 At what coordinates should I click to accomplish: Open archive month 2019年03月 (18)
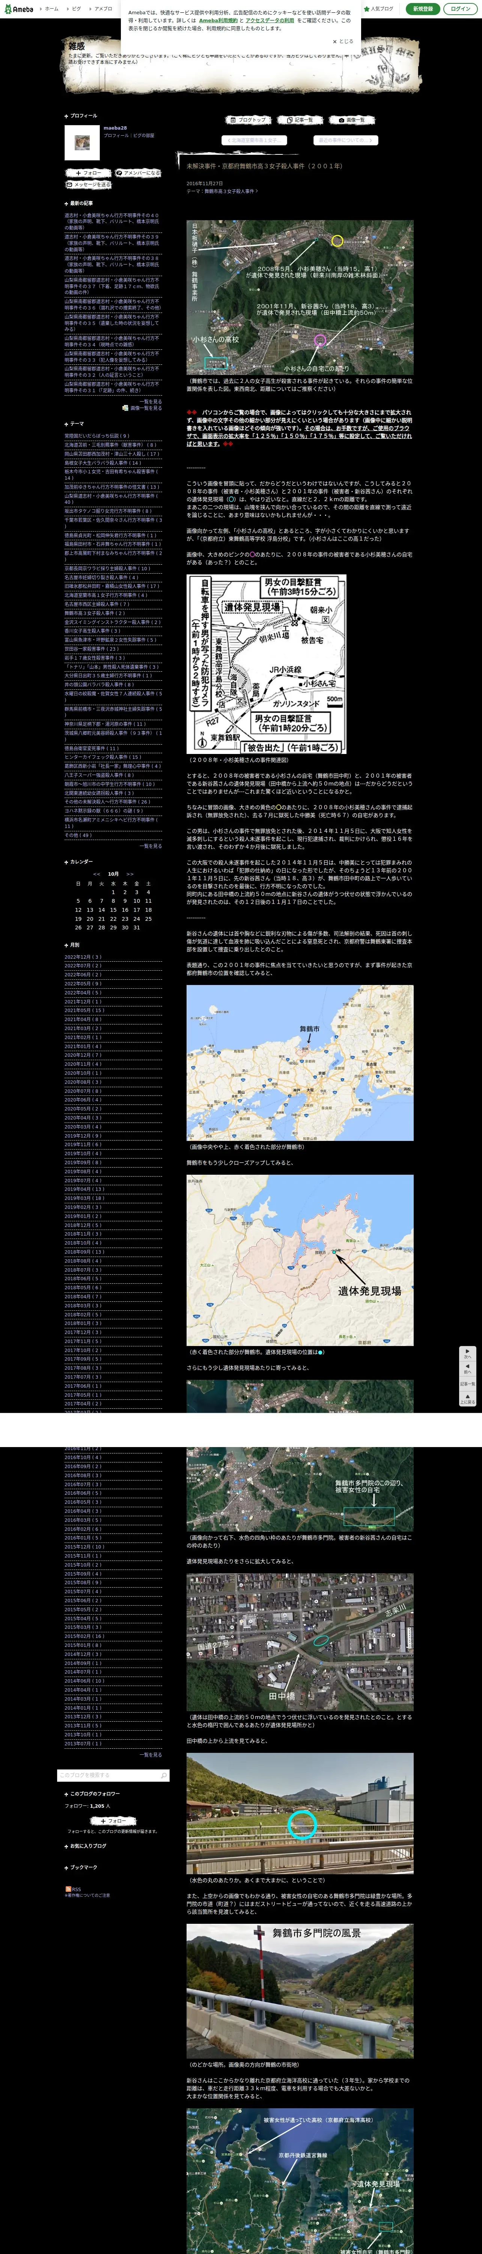click(84, 1198)
